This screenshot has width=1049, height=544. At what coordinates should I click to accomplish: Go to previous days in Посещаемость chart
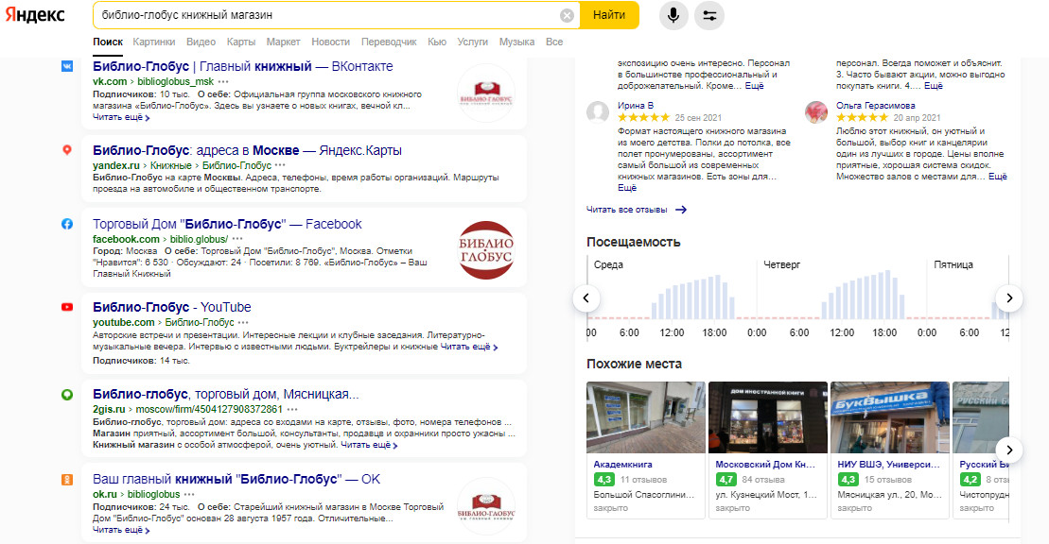(586, 298)
